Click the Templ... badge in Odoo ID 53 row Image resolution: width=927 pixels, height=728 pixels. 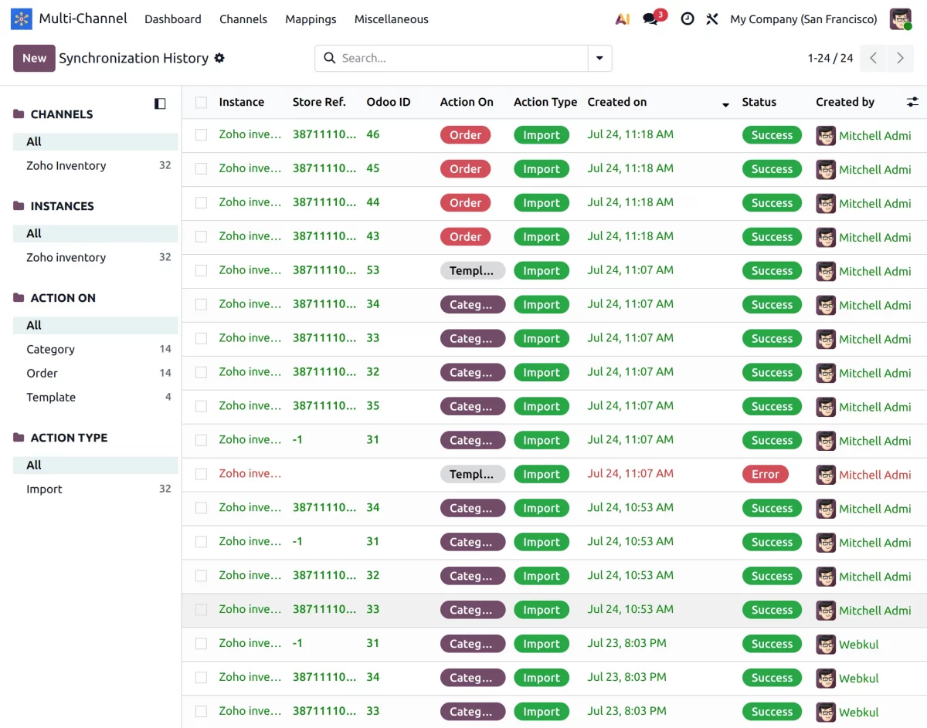(x=473, y=271)
